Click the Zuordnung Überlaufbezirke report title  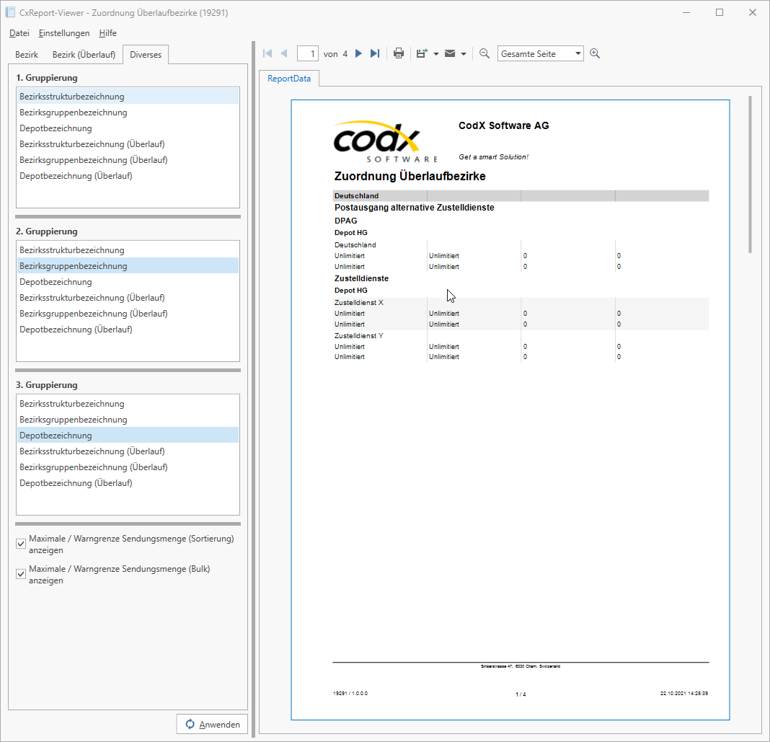click(x=410, y=176)
